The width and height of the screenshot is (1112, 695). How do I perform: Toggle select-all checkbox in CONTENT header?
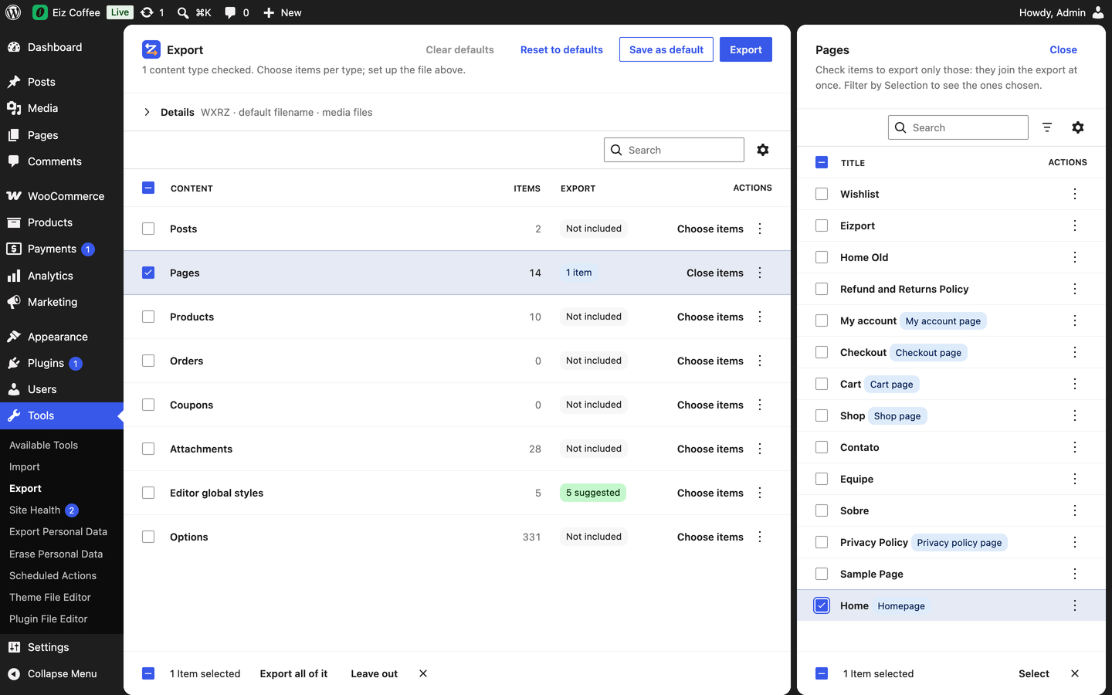coord(148,188)
